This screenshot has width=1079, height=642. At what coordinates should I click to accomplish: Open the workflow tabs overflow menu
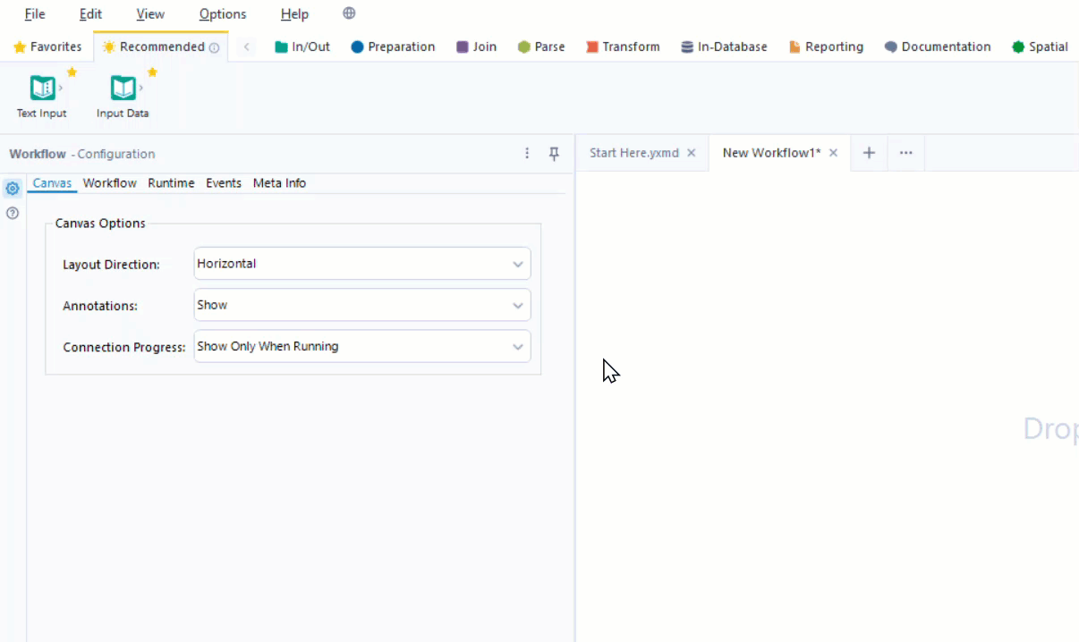click(x=905, y=153)
